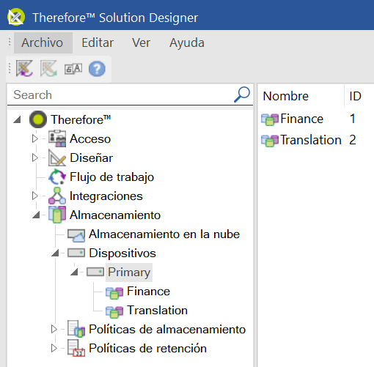This screenshot has width=374, height=367.
Task: Select Dispositivos in the tree
Action: tap(122, 253)
